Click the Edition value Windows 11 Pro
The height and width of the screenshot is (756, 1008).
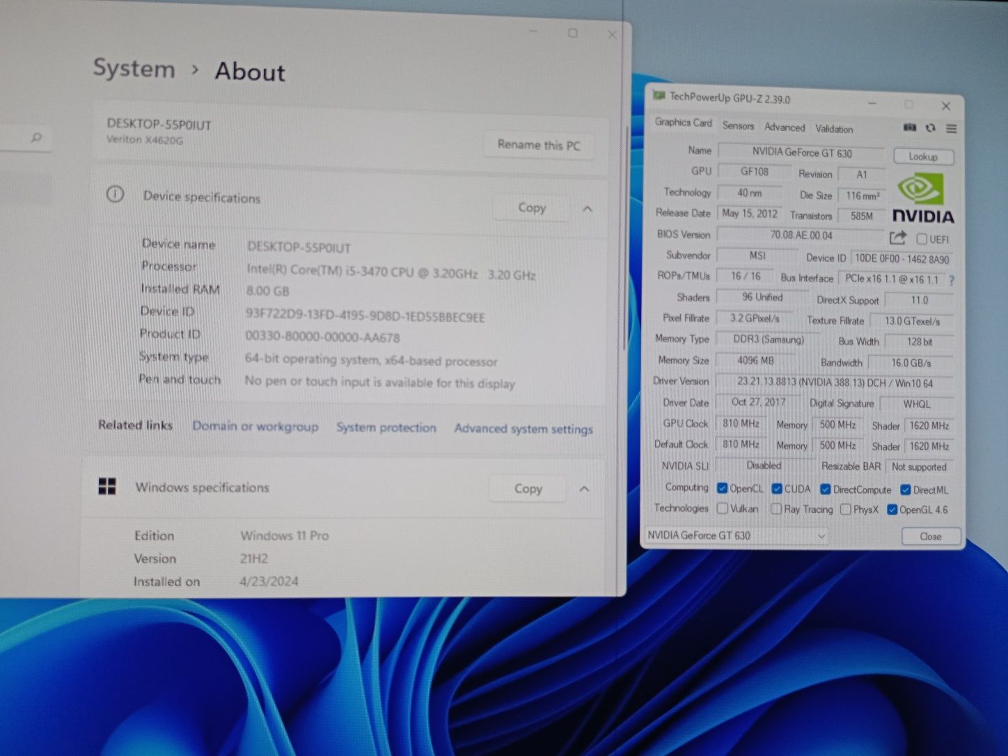tap(284, 536)
